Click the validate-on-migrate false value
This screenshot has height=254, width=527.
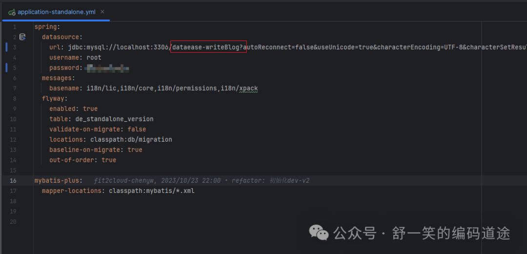[137, 129]
